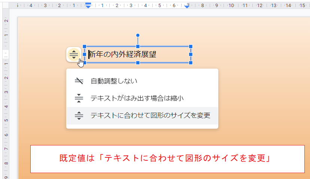Click the left indent marker on ruler
310x179 pixels.
88,6
